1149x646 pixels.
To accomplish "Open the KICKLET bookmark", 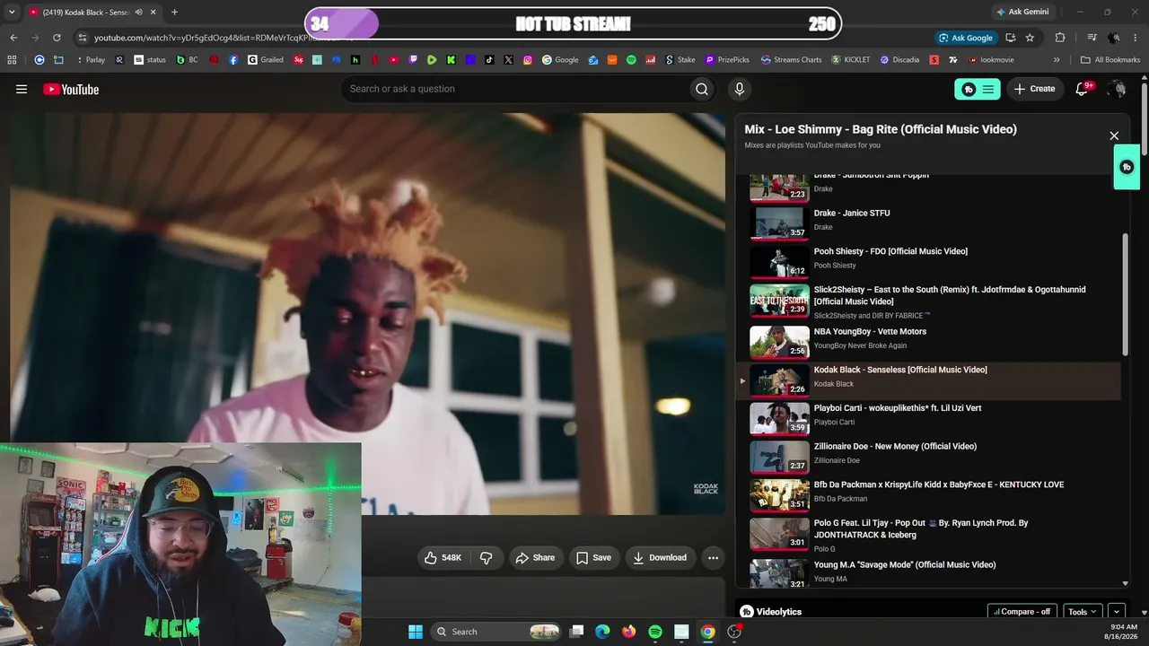I will click(851, 60).
